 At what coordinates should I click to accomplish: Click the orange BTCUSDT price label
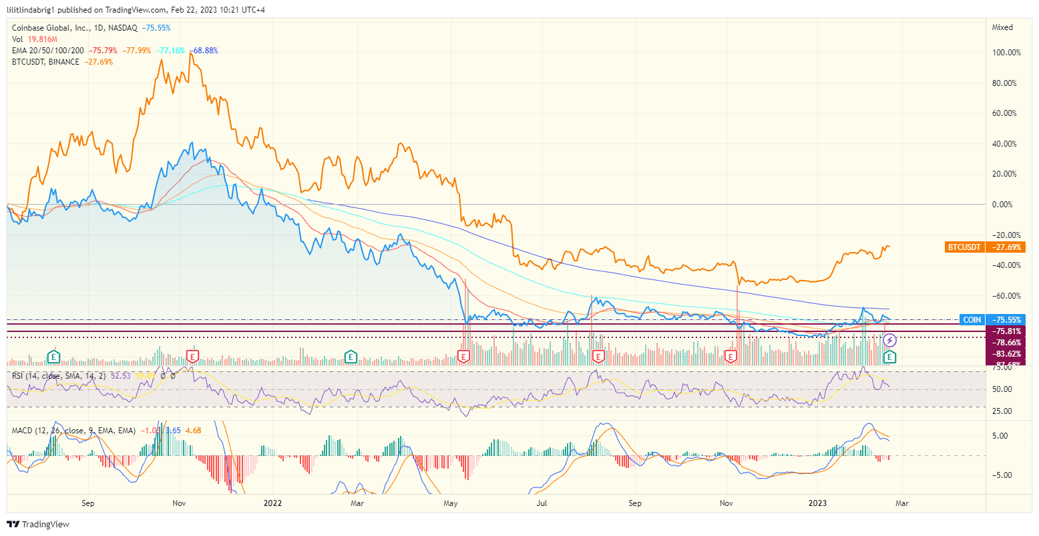pyautogui.click(x=964, y=247)
